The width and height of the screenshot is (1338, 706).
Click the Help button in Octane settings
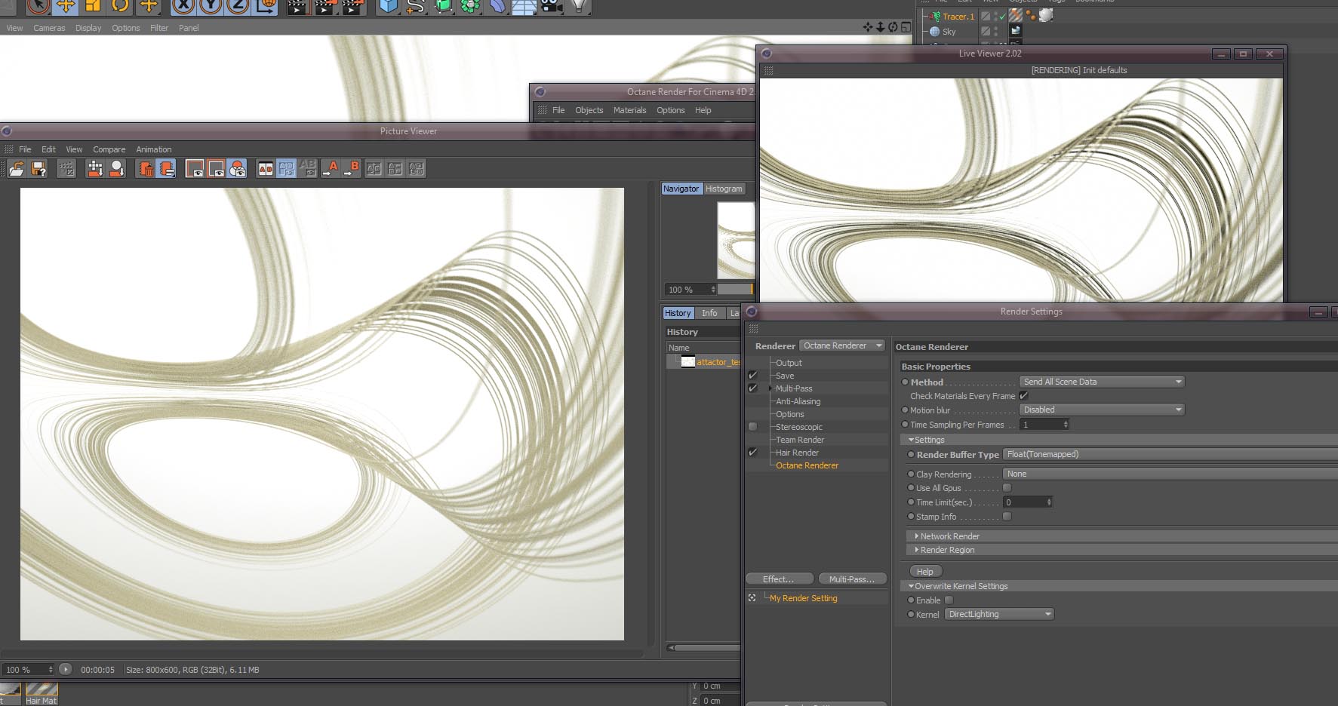coord(924,572)
